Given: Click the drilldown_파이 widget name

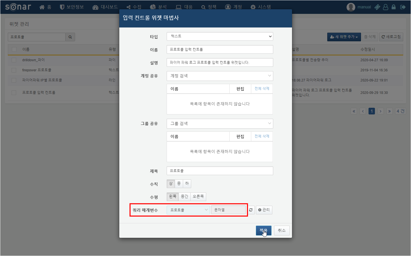Looking at the screenshot, I should (x=34, y=60).
